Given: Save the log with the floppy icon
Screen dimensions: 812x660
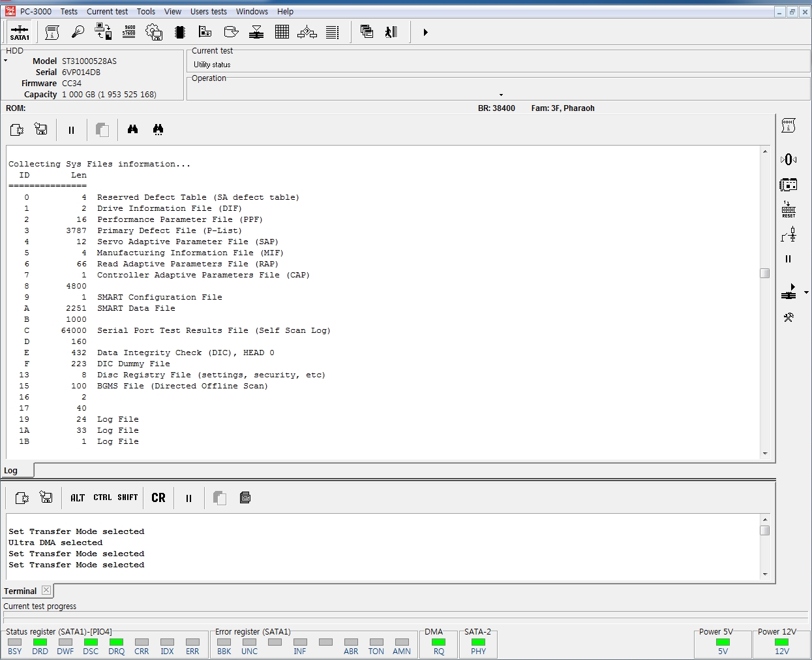Looking at the screenshot, I should 41,129.
